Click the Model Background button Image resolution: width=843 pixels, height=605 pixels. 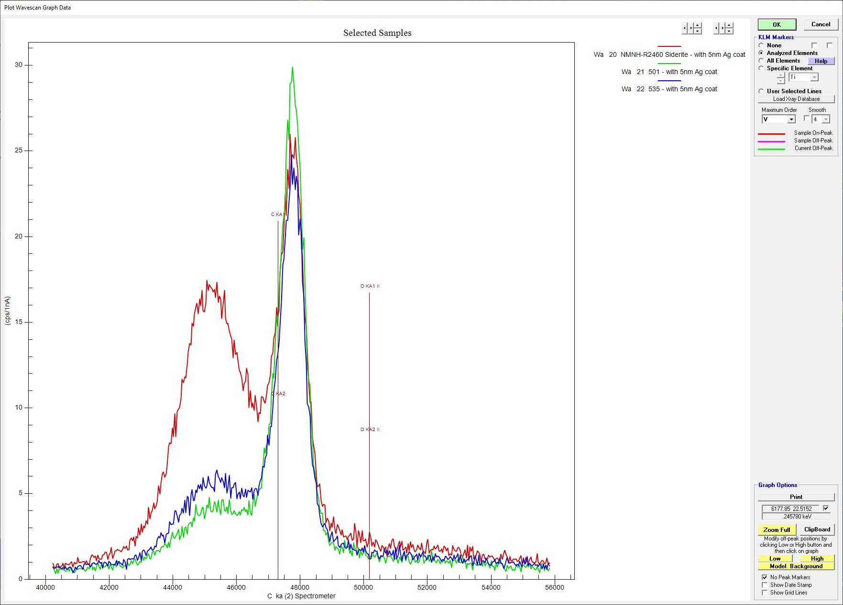pos(796,566)
